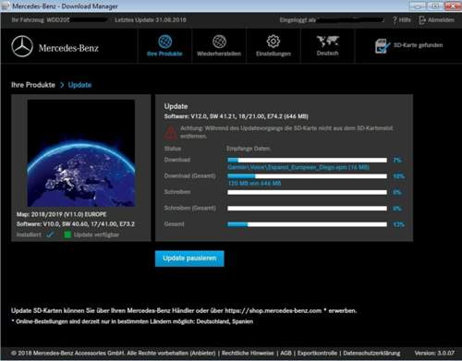Open the Ihre Produkte globe icon
This screenshot has height=361, width=462.
[x=164, y=42]
